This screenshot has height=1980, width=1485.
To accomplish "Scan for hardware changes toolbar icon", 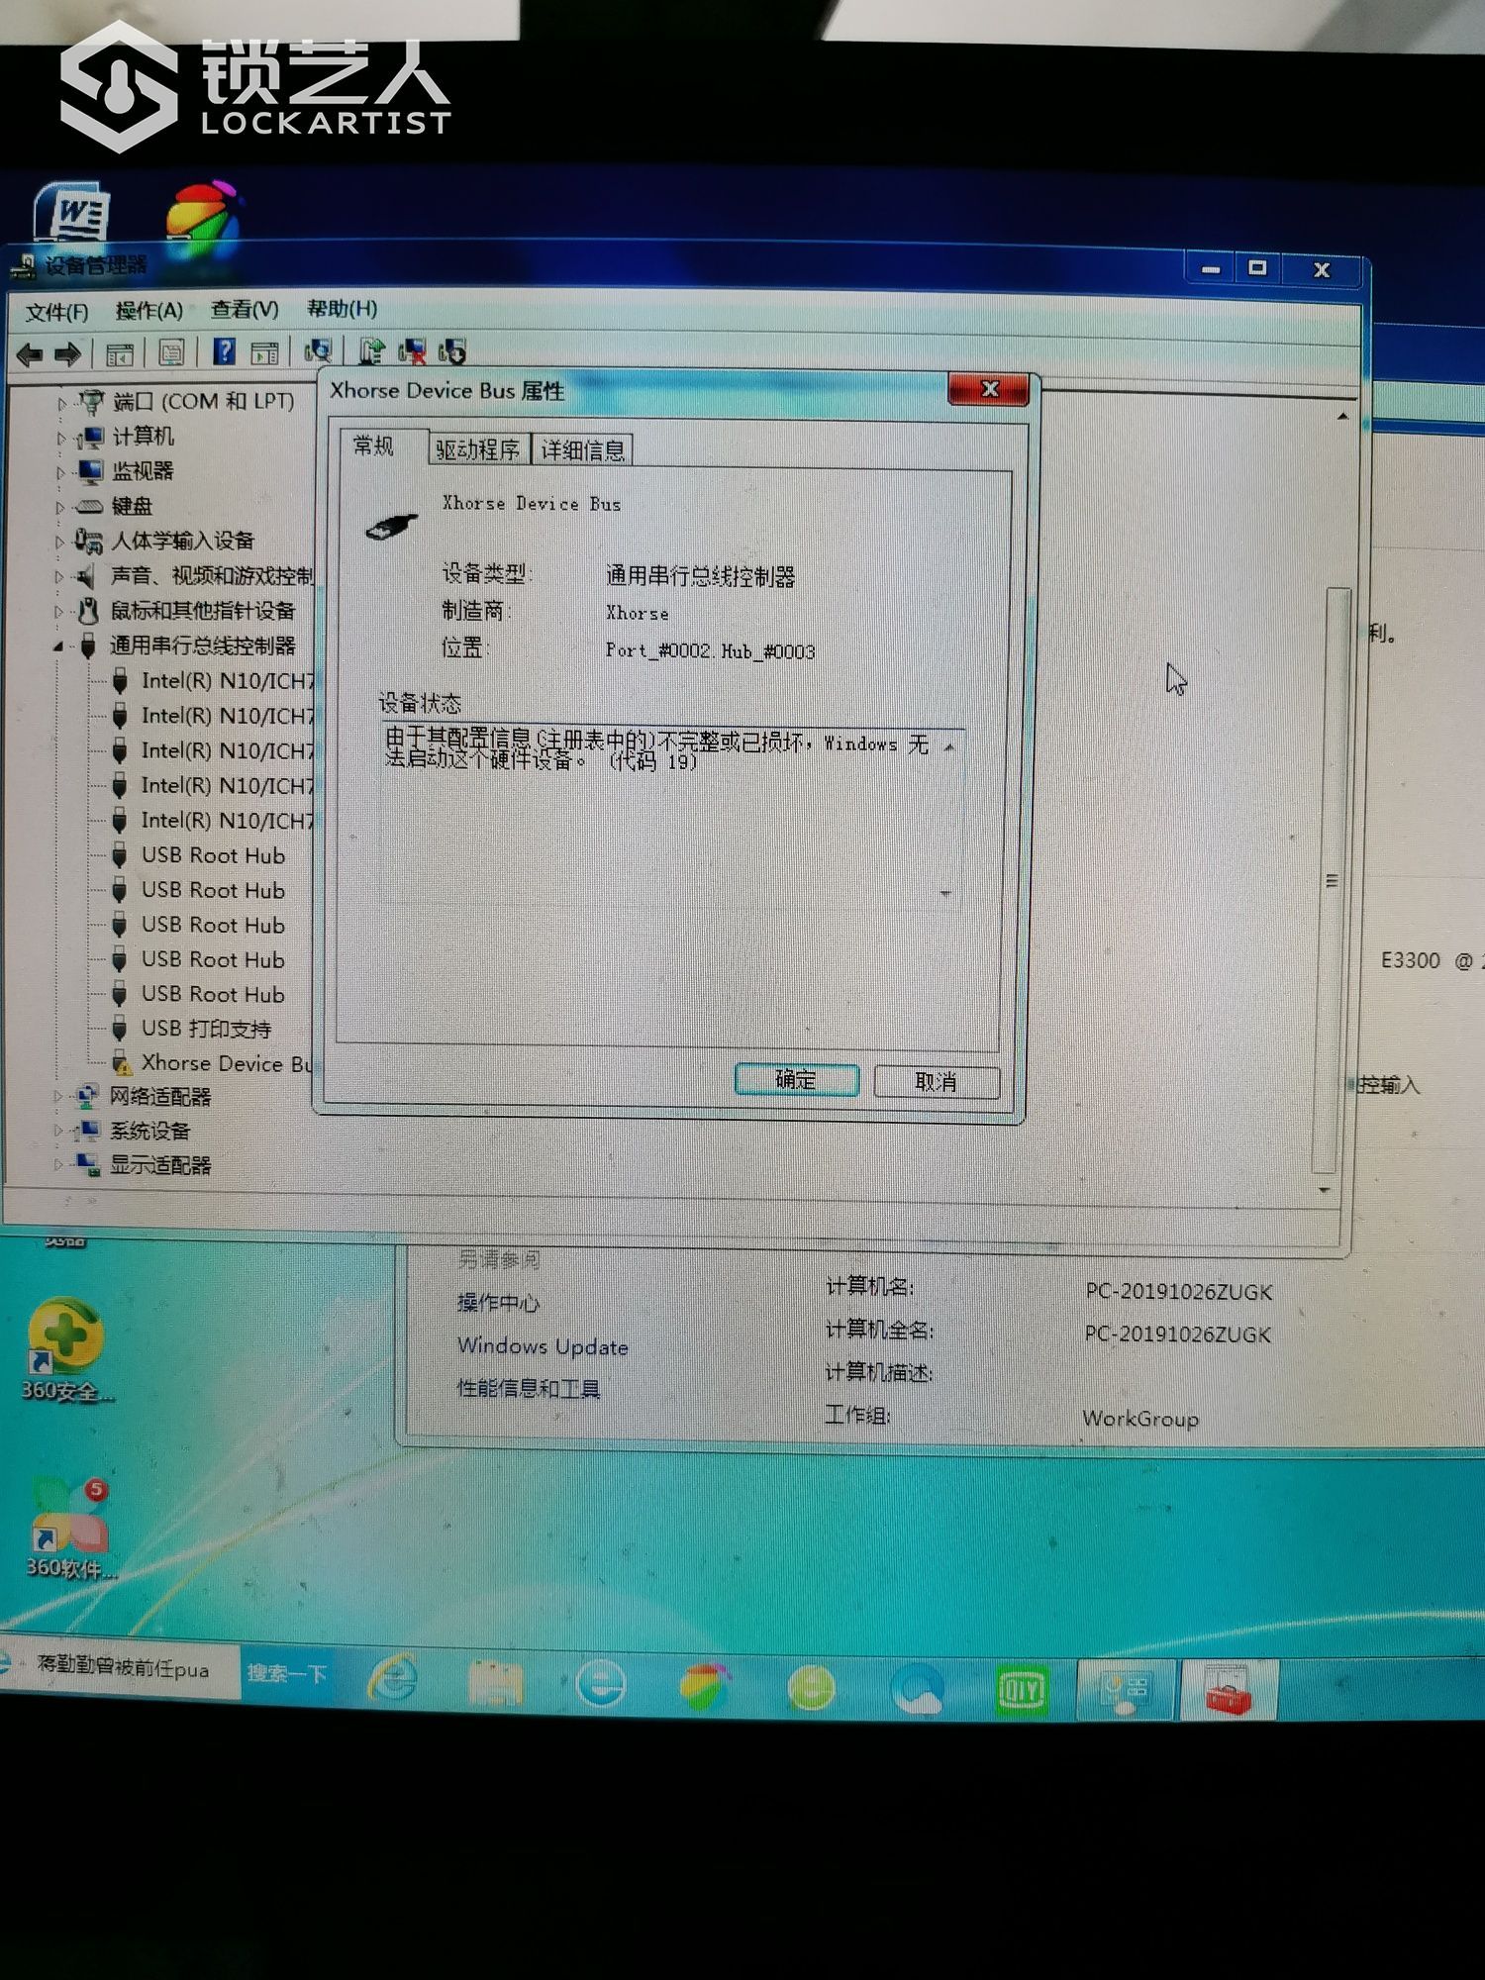I will 318,350.
